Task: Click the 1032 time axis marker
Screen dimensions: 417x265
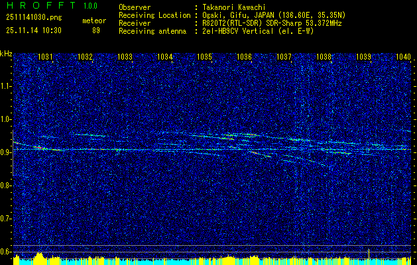Action: click(x=85, y=56)
